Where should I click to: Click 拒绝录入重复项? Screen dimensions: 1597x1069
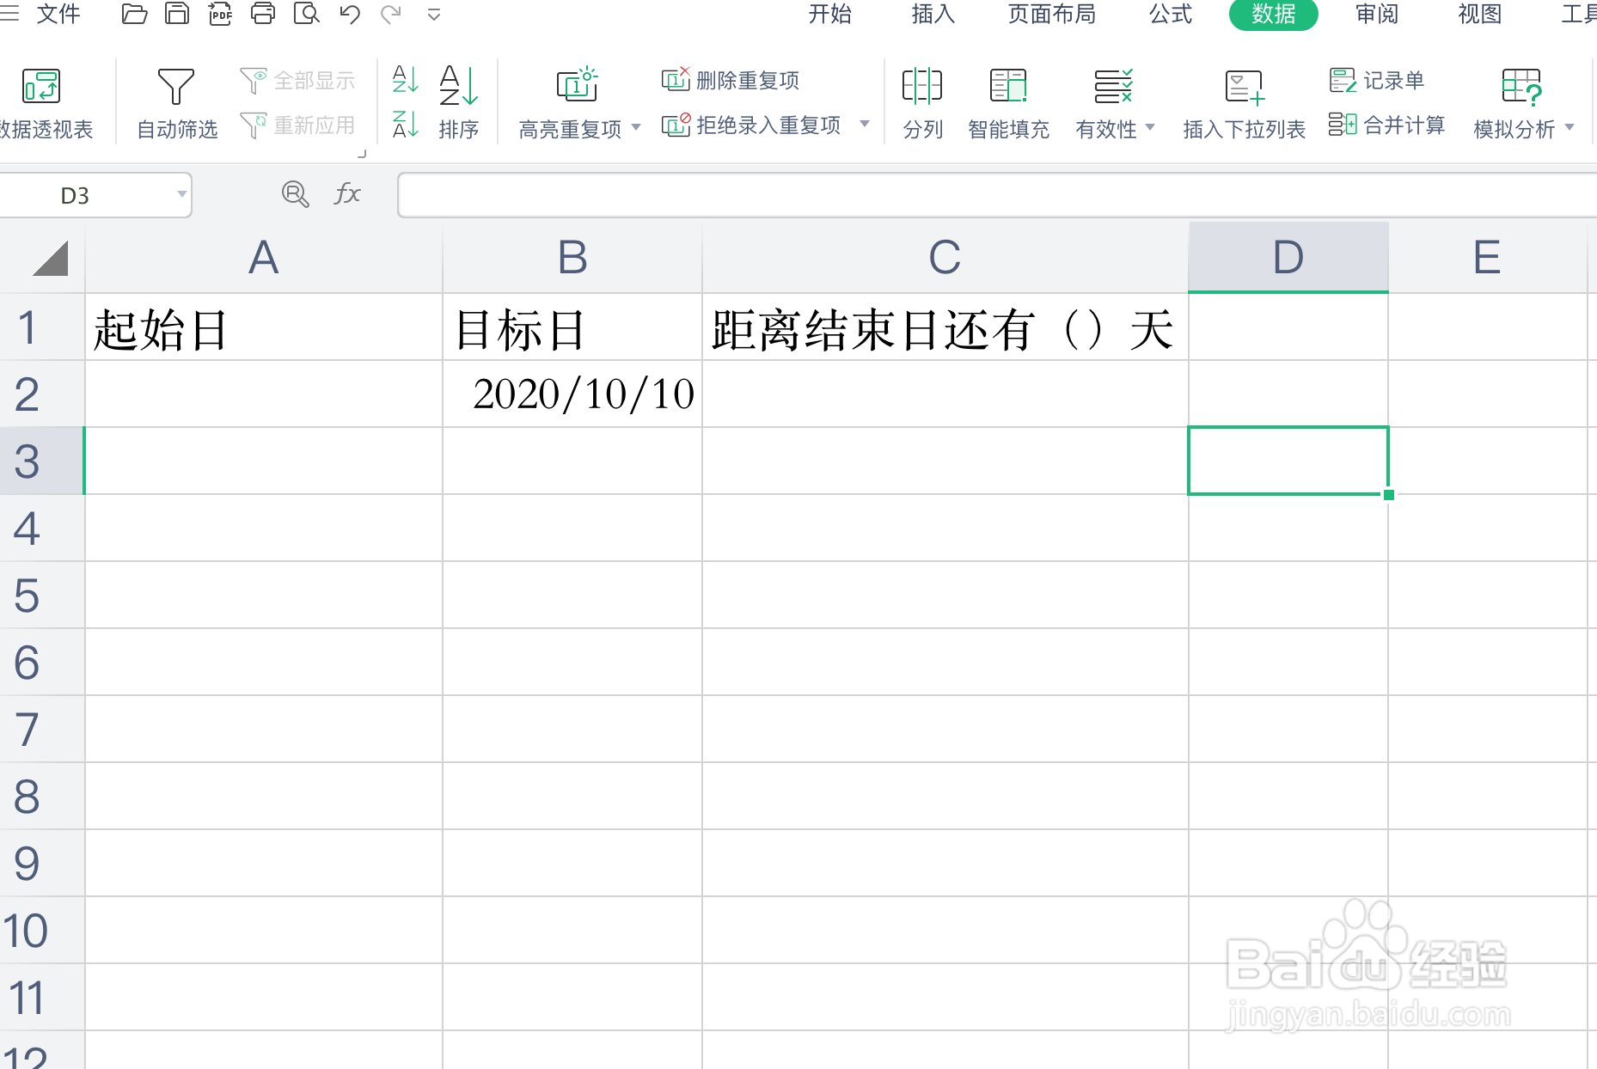(751, 125)
